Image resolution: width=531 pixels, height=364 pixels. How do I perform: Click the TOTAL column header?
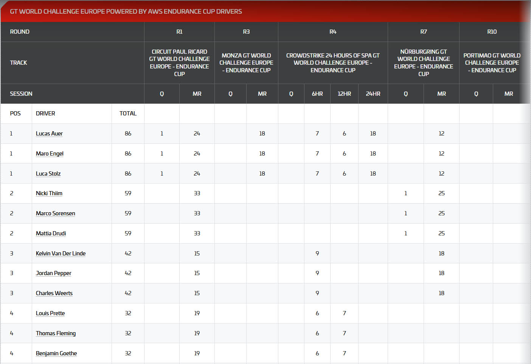click(x=128, y=114)
